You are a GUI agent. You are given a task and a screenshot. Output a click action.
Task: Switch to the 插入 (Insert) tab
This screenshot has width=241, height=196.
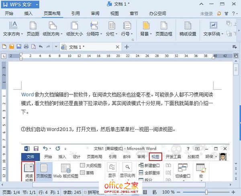28,13
